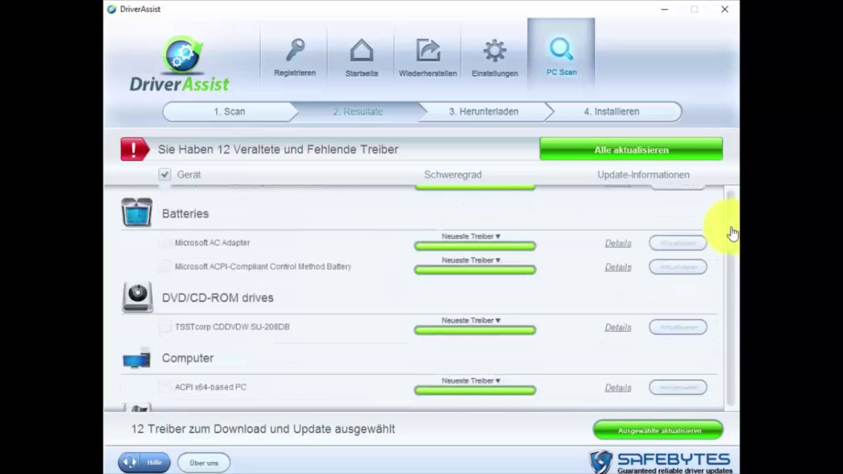Open Details for ACPI-Compliant Control Method Battery

click(618, 267)
